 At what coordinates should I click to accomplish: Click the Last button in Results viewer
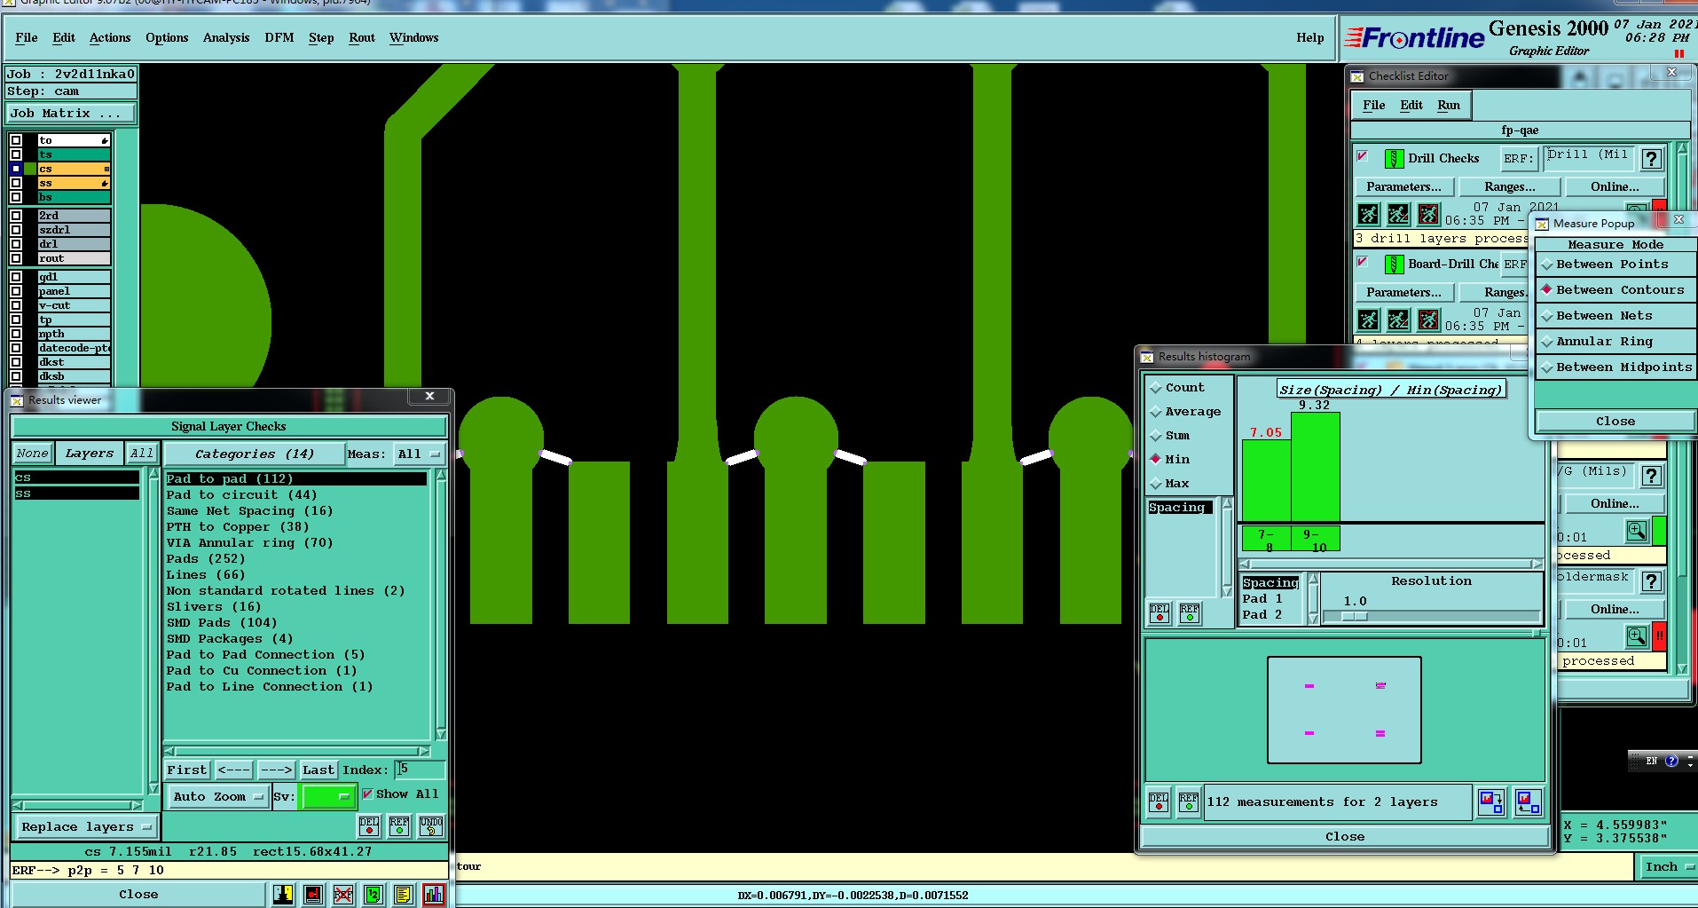[x=318, y=770]
